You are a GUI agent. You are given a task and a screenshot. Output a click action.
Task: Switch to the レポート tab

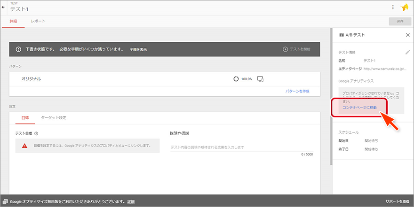point(38,21)
